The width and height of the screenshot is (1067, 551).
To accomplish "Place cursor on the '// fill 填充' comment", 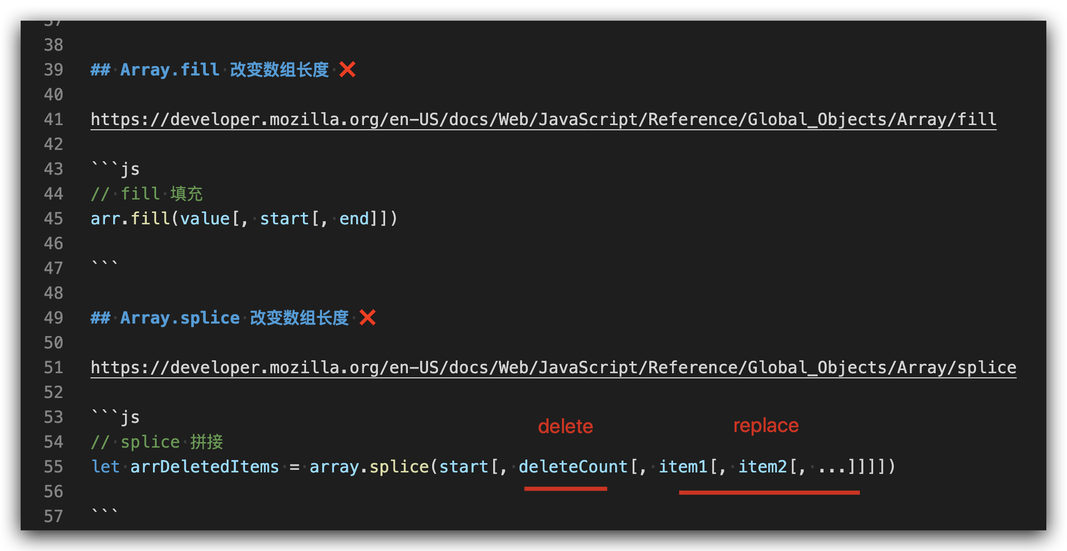I will [x=147, y=194].
